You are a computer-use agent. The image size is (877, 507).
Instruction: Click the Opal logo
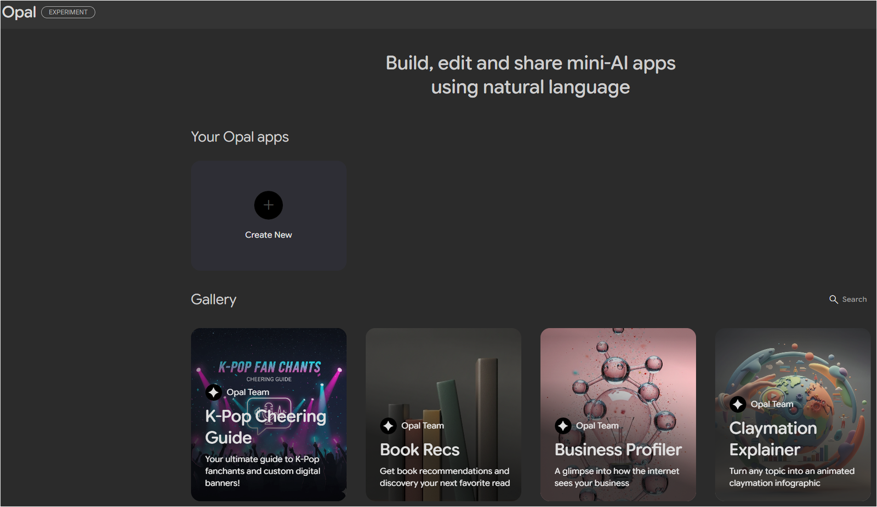click(x=19, y=12)
